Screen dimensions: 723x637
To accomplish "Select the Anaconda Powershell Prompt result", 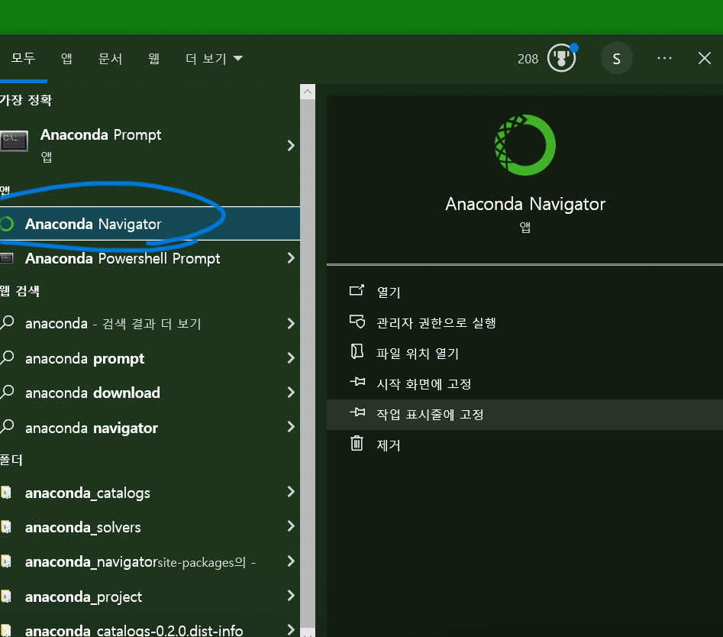I will click(x=150, y=258).
